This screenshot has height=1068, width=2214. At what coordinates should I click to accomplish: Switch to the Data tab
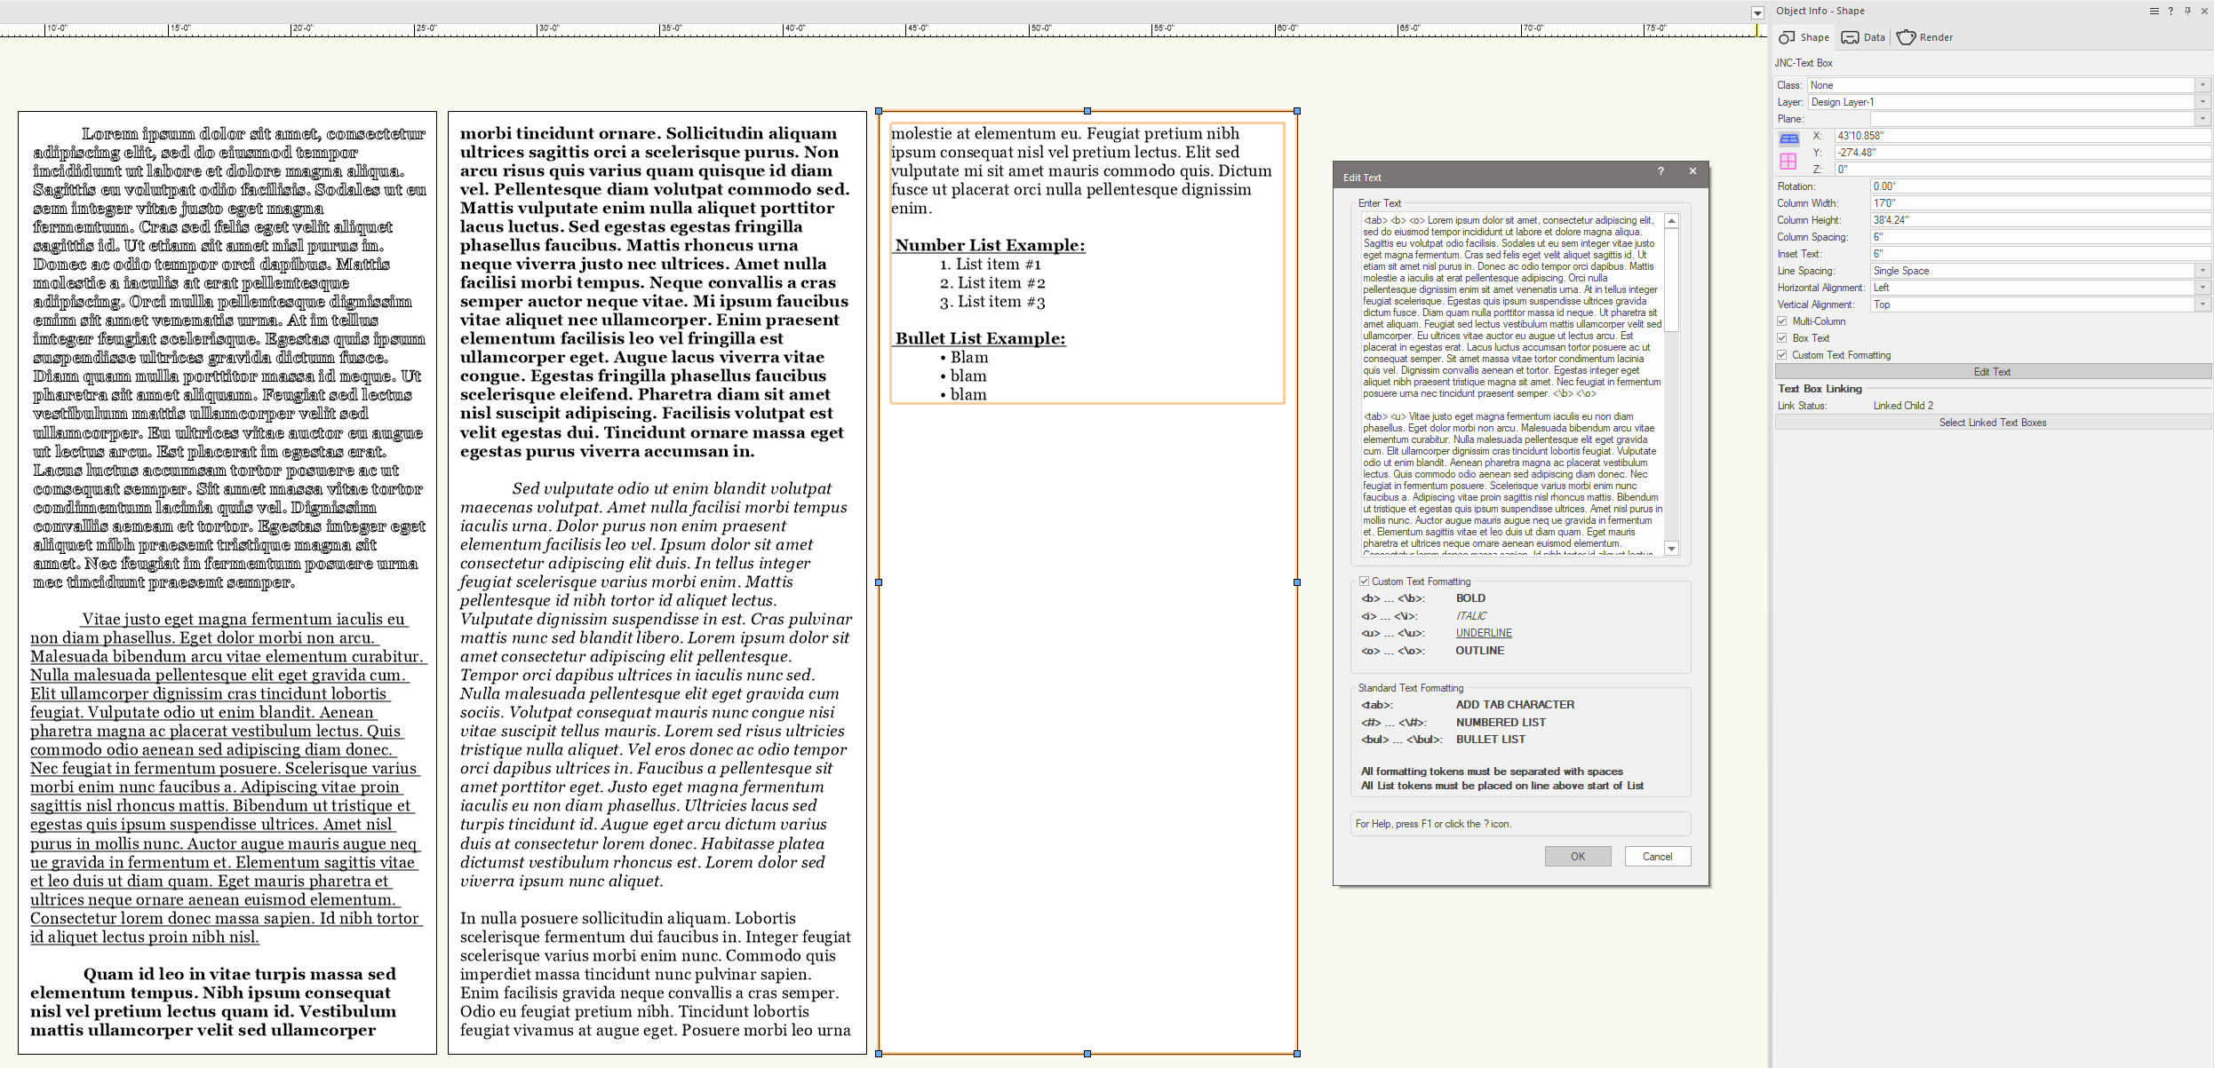pyautogui.click(x=1862, y=37)
